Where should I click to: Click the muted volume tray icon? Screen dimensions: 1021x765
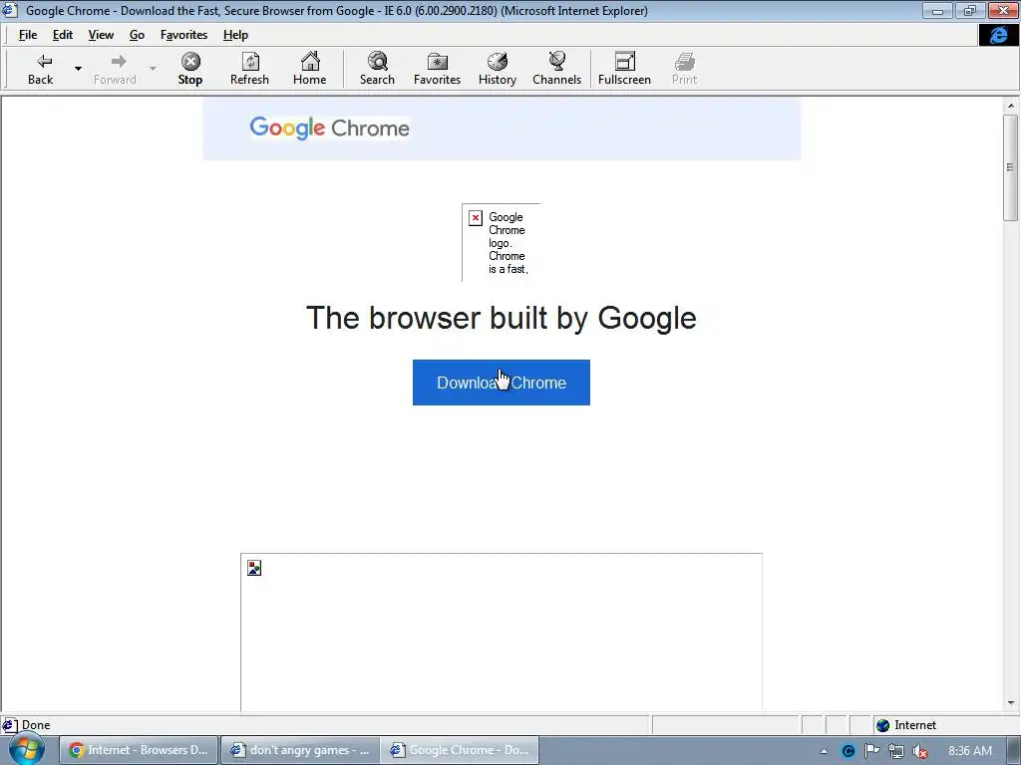920,751
